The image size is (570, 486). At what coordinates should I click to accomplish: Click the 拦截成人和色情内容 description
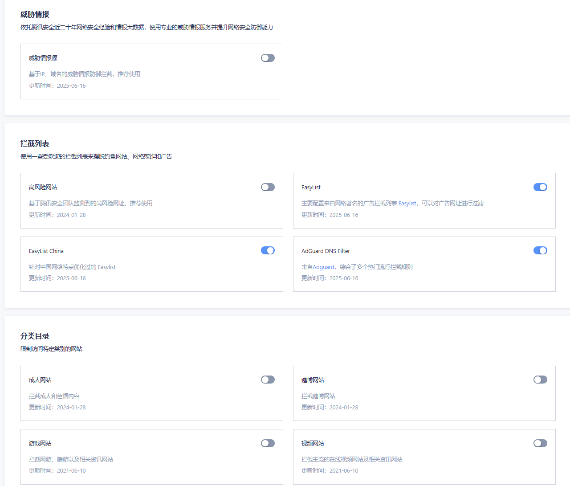click(x=54, y=396)
